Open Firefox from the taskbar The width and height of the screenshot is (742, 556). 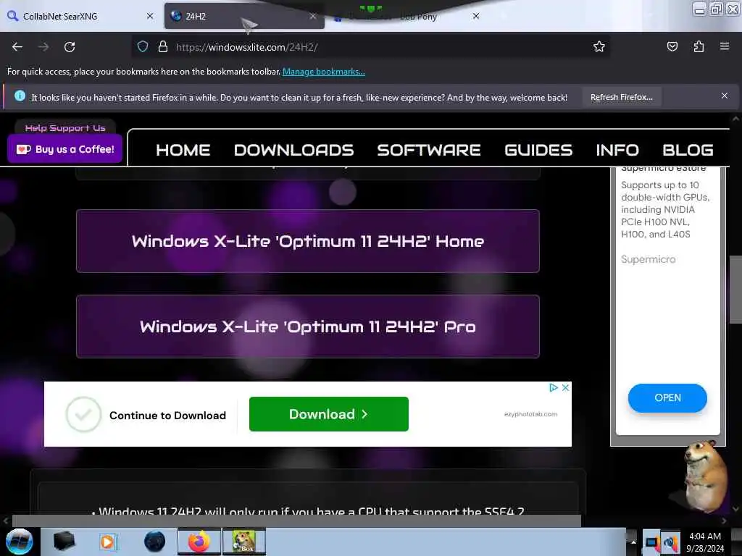[x=199, y=542]
